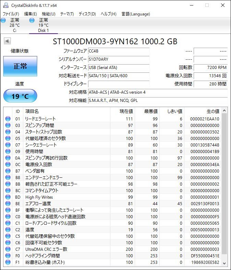Screen dimensions: 231x270
Task: Open the 言語(Language) menu
Action: pyautogui.click(x=136, y=14)
